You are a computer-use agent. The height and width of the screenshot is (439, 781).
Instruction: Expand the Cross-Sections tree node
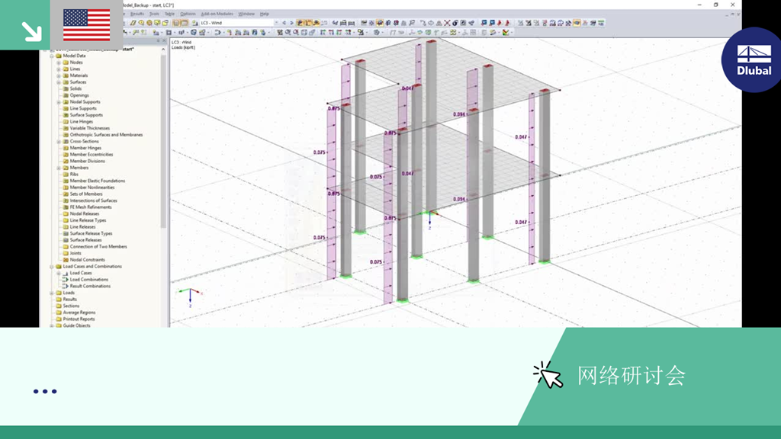59,141
